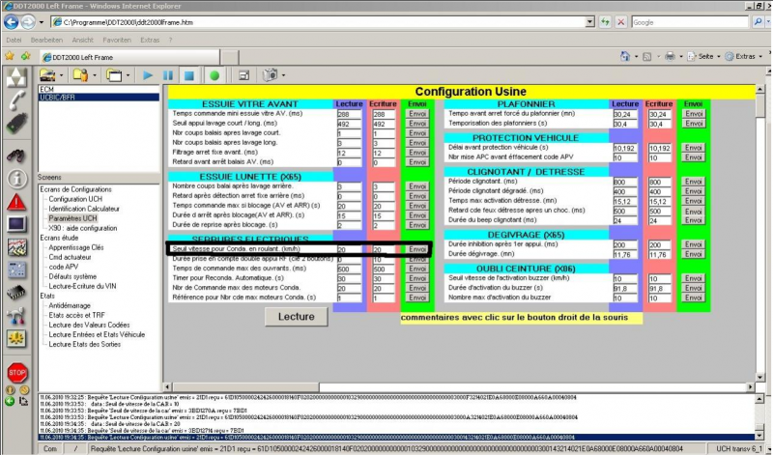Open the printer icon dropdown arrow
This screenshot has height=455, width=773.
pos(681,57)
